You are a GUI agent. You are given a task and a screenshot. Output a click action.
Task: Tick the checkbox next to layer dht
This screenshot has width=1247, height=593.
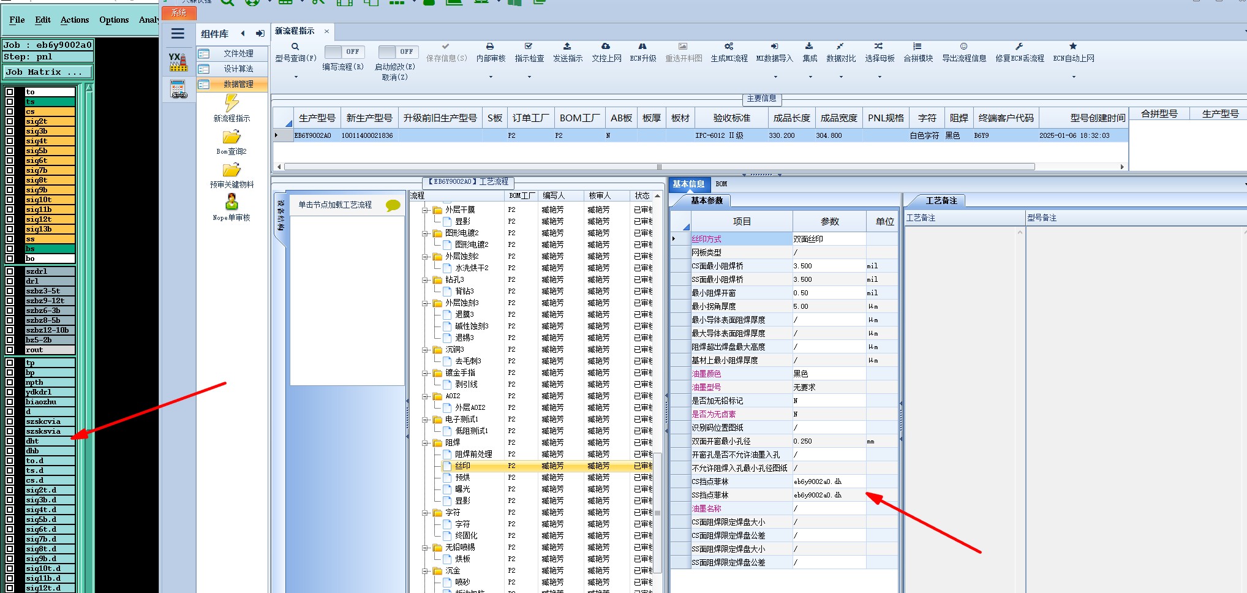pyautogui.click(x=10, y=441)
